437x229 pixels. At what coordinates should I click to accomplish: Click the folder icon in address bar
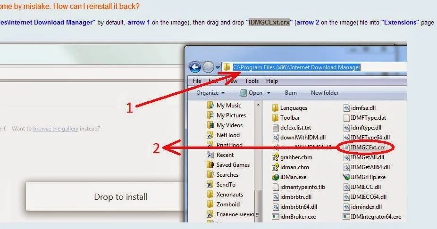point(227,67)
